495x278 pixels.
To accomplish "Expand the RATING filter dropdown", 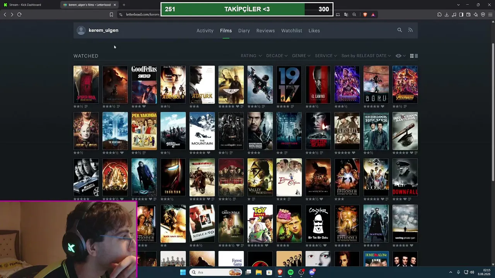I will pyautogui.click(x=251, y=56).
